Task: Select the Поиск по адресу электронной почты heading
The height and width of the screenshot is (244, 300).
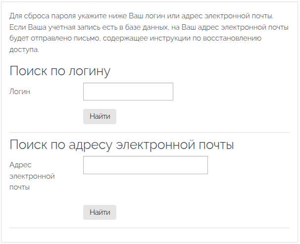Action: point(122,145)
